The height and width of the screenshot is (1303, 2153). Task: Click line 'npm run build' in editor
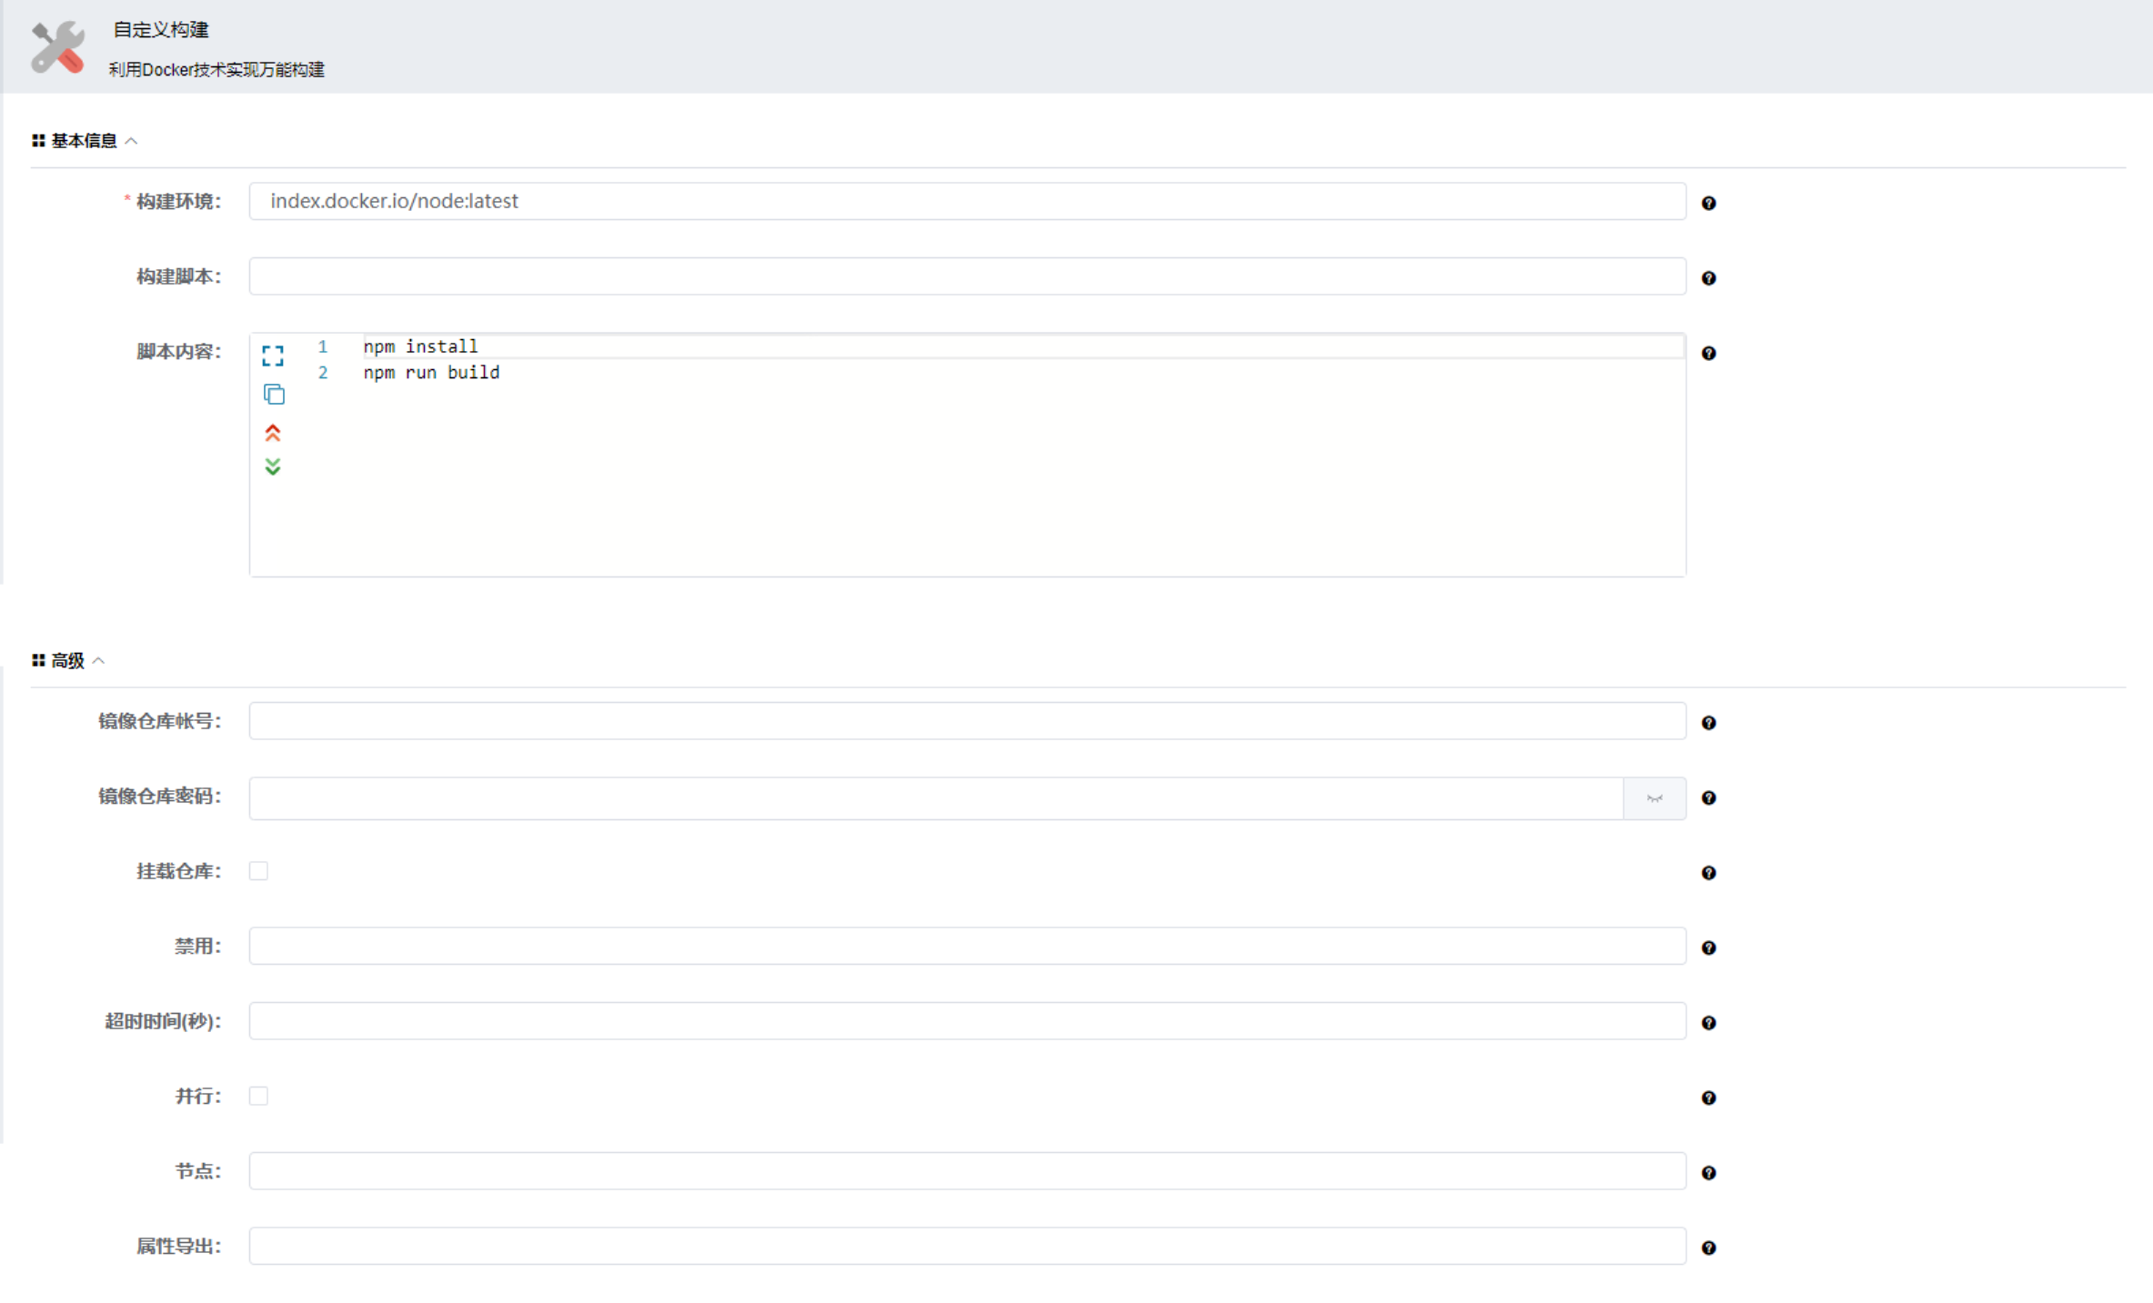432,373
